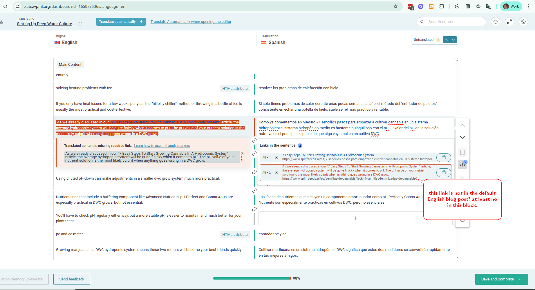Viewport: 535px width, 290px height.
Task: Jump to the previous untranslated sentence
Action: coord(447,40)
